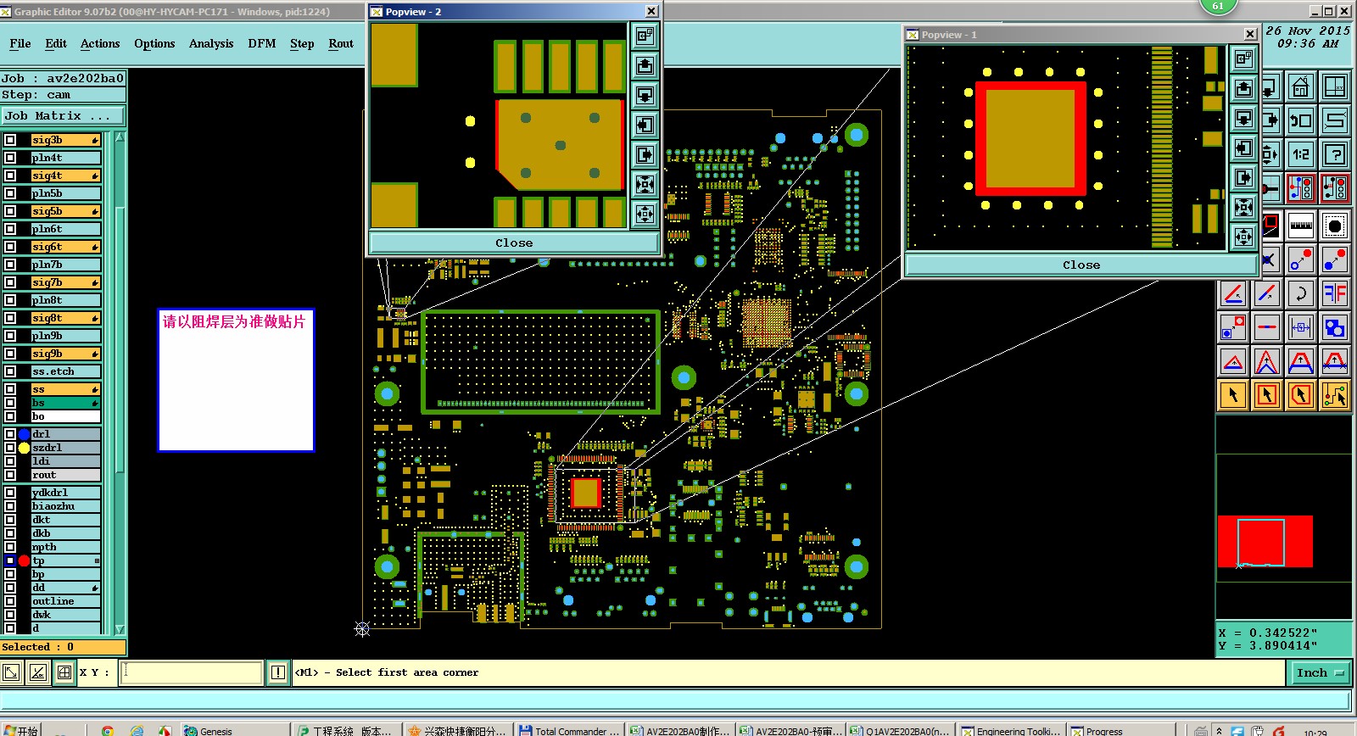Select the sig7b layer name
This screenshot has height=736, width=1357.
[x=65, y=282]
